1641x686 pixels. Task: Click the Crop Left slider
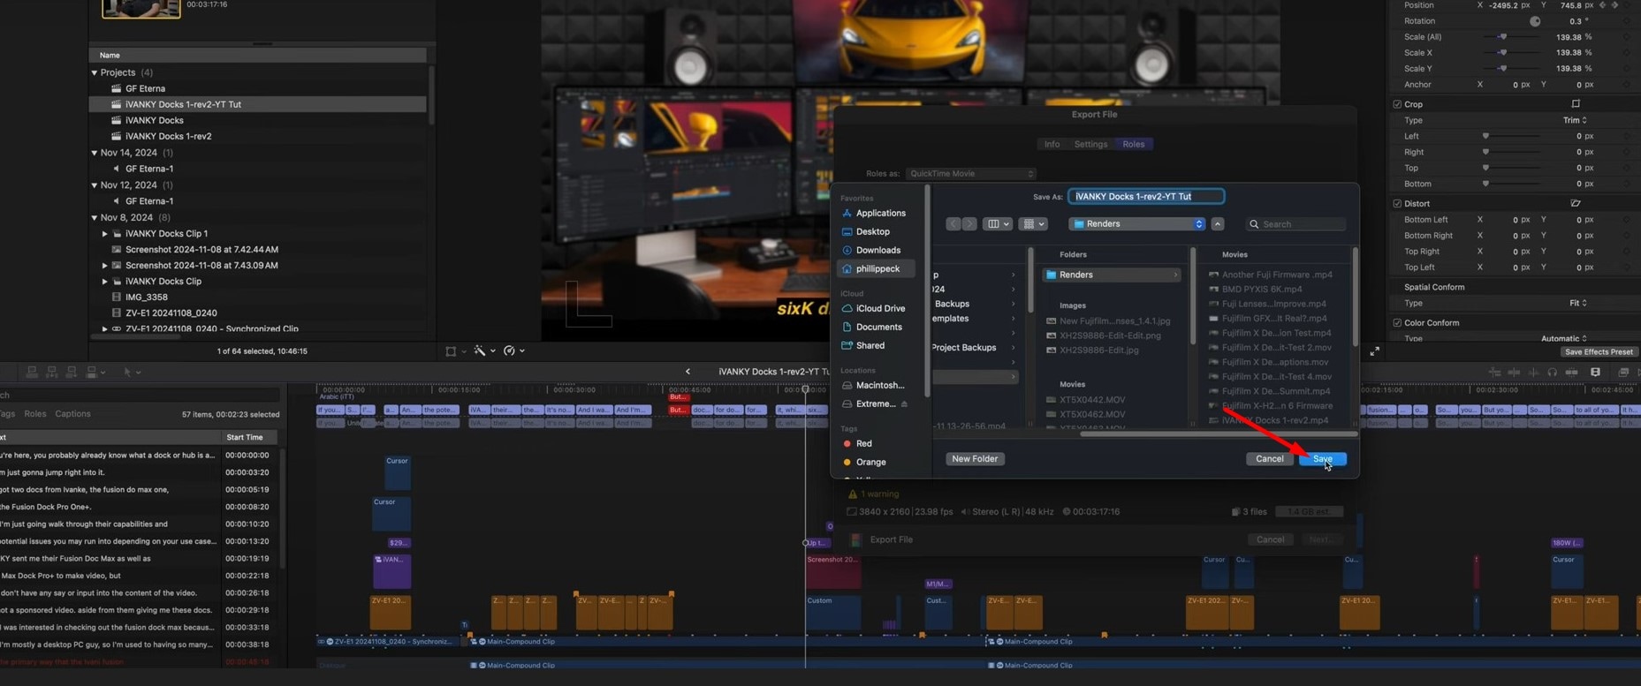coord(1485,136)
